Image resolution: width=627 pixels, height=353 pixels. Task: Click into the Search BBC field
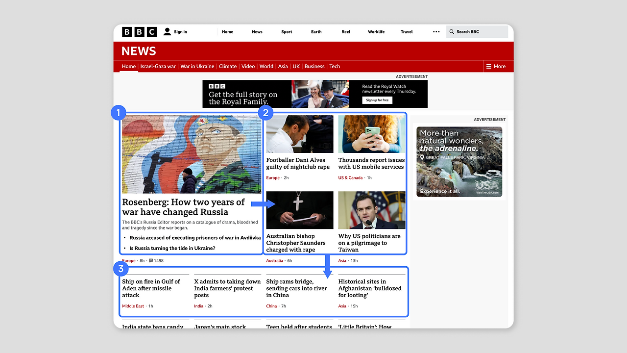pyautogui.click(x=477, y=32)
